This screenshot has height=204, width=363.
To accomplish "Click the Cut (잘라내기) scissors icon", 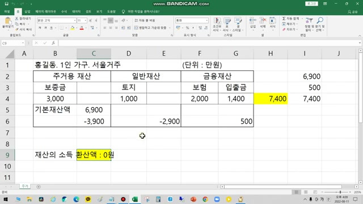I will pos(16,19).
